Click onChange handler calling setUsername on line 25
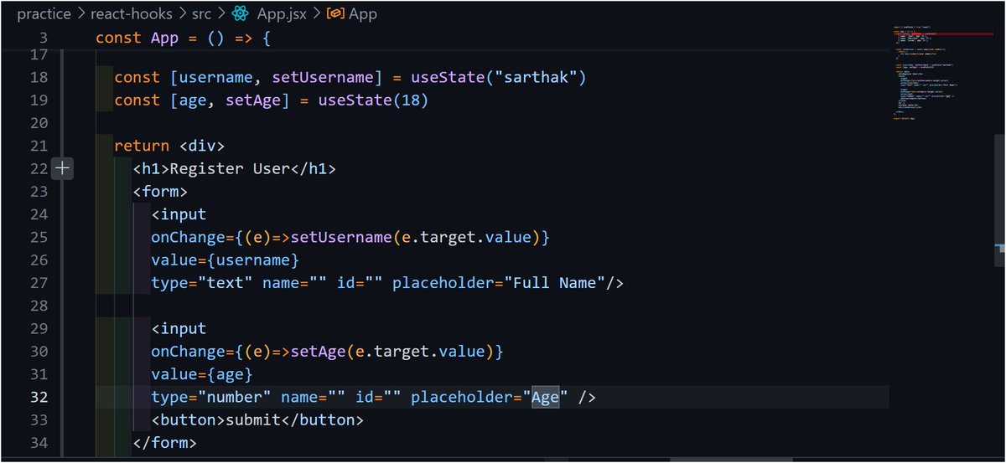Image resolution: width=1006 pixels, height=463 pixels. [350, 237]
